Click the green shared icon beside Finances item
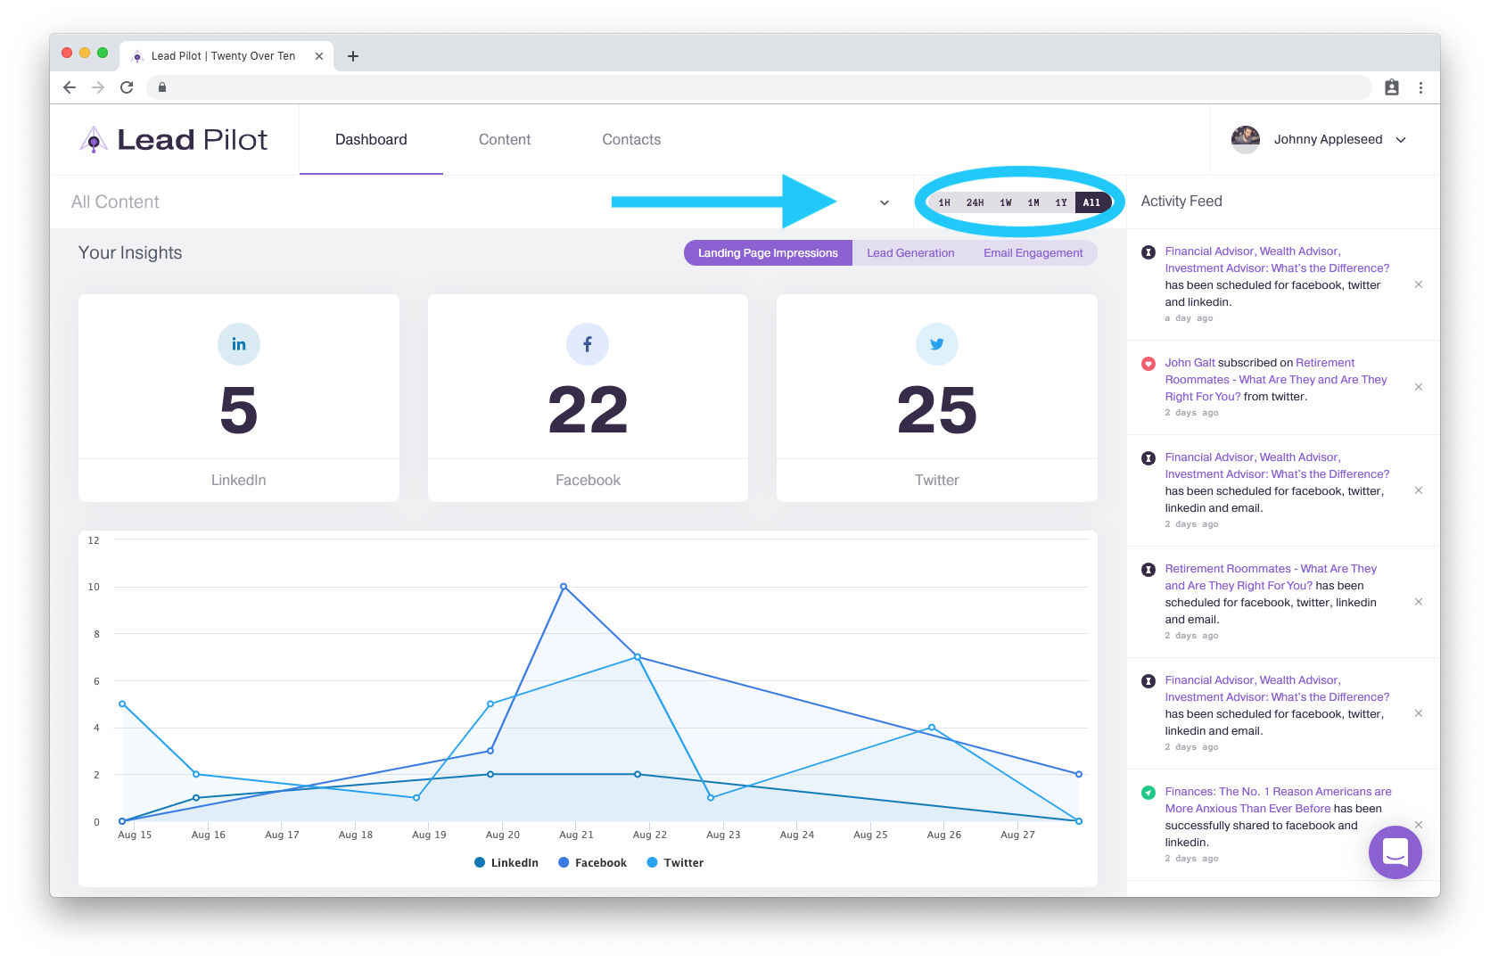The height and width of the screenshot is (963, 1490). click(x=1148, y=793)
